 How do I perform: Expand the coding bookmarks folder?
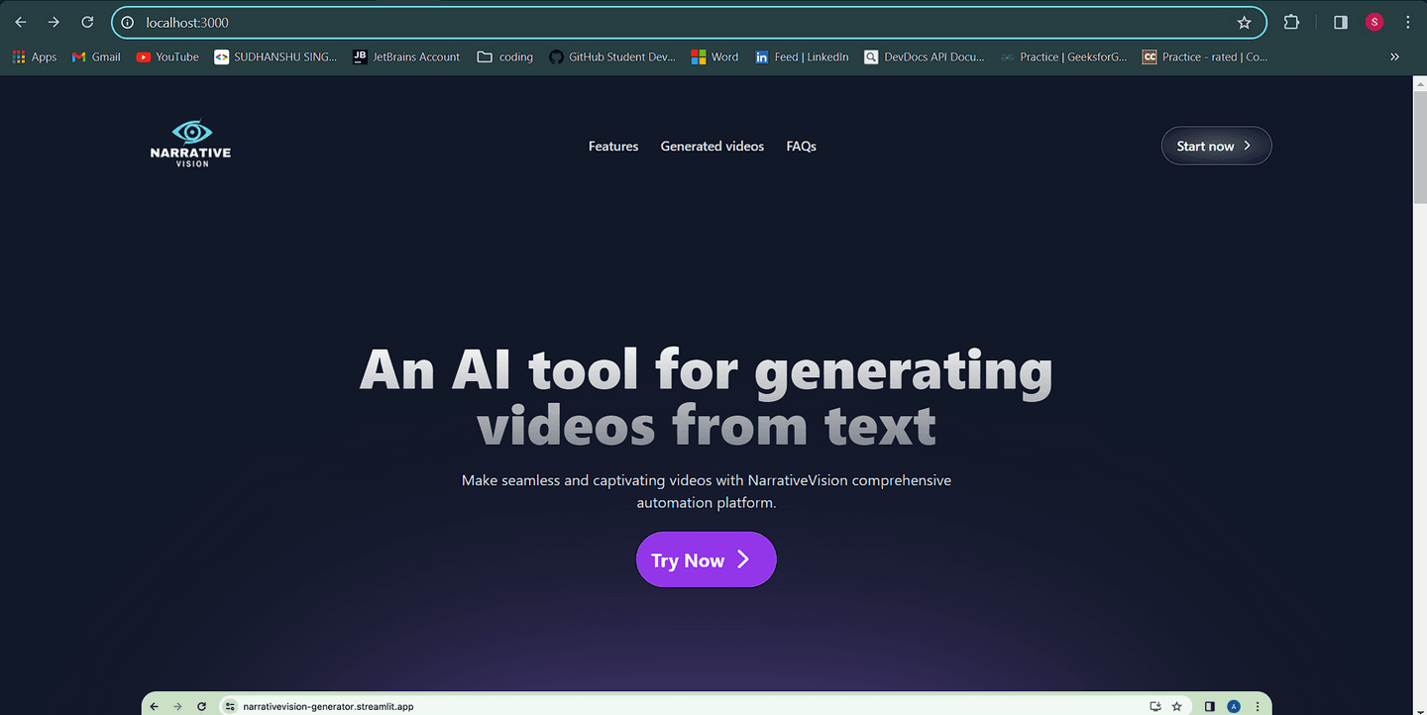coord(505,57)
